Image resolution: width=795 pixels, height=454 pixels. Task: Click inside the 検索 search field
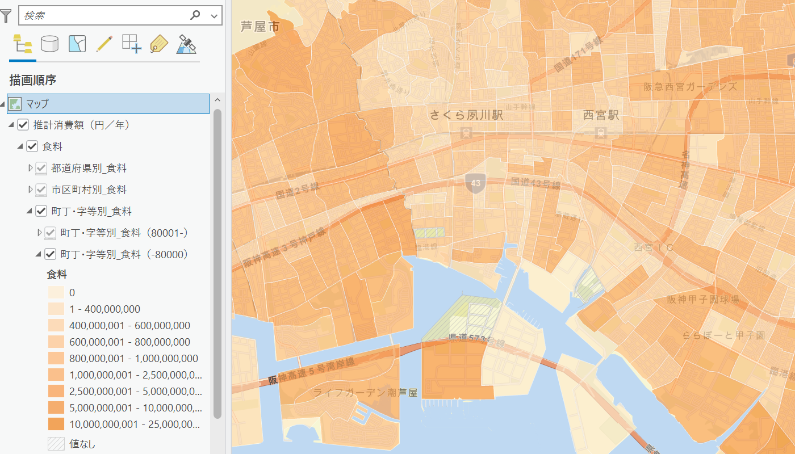click(x=102, y=15)
